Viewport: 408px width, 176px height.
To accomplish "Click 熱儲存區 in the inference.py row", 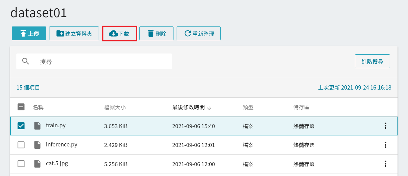I will tap(304, 145).
